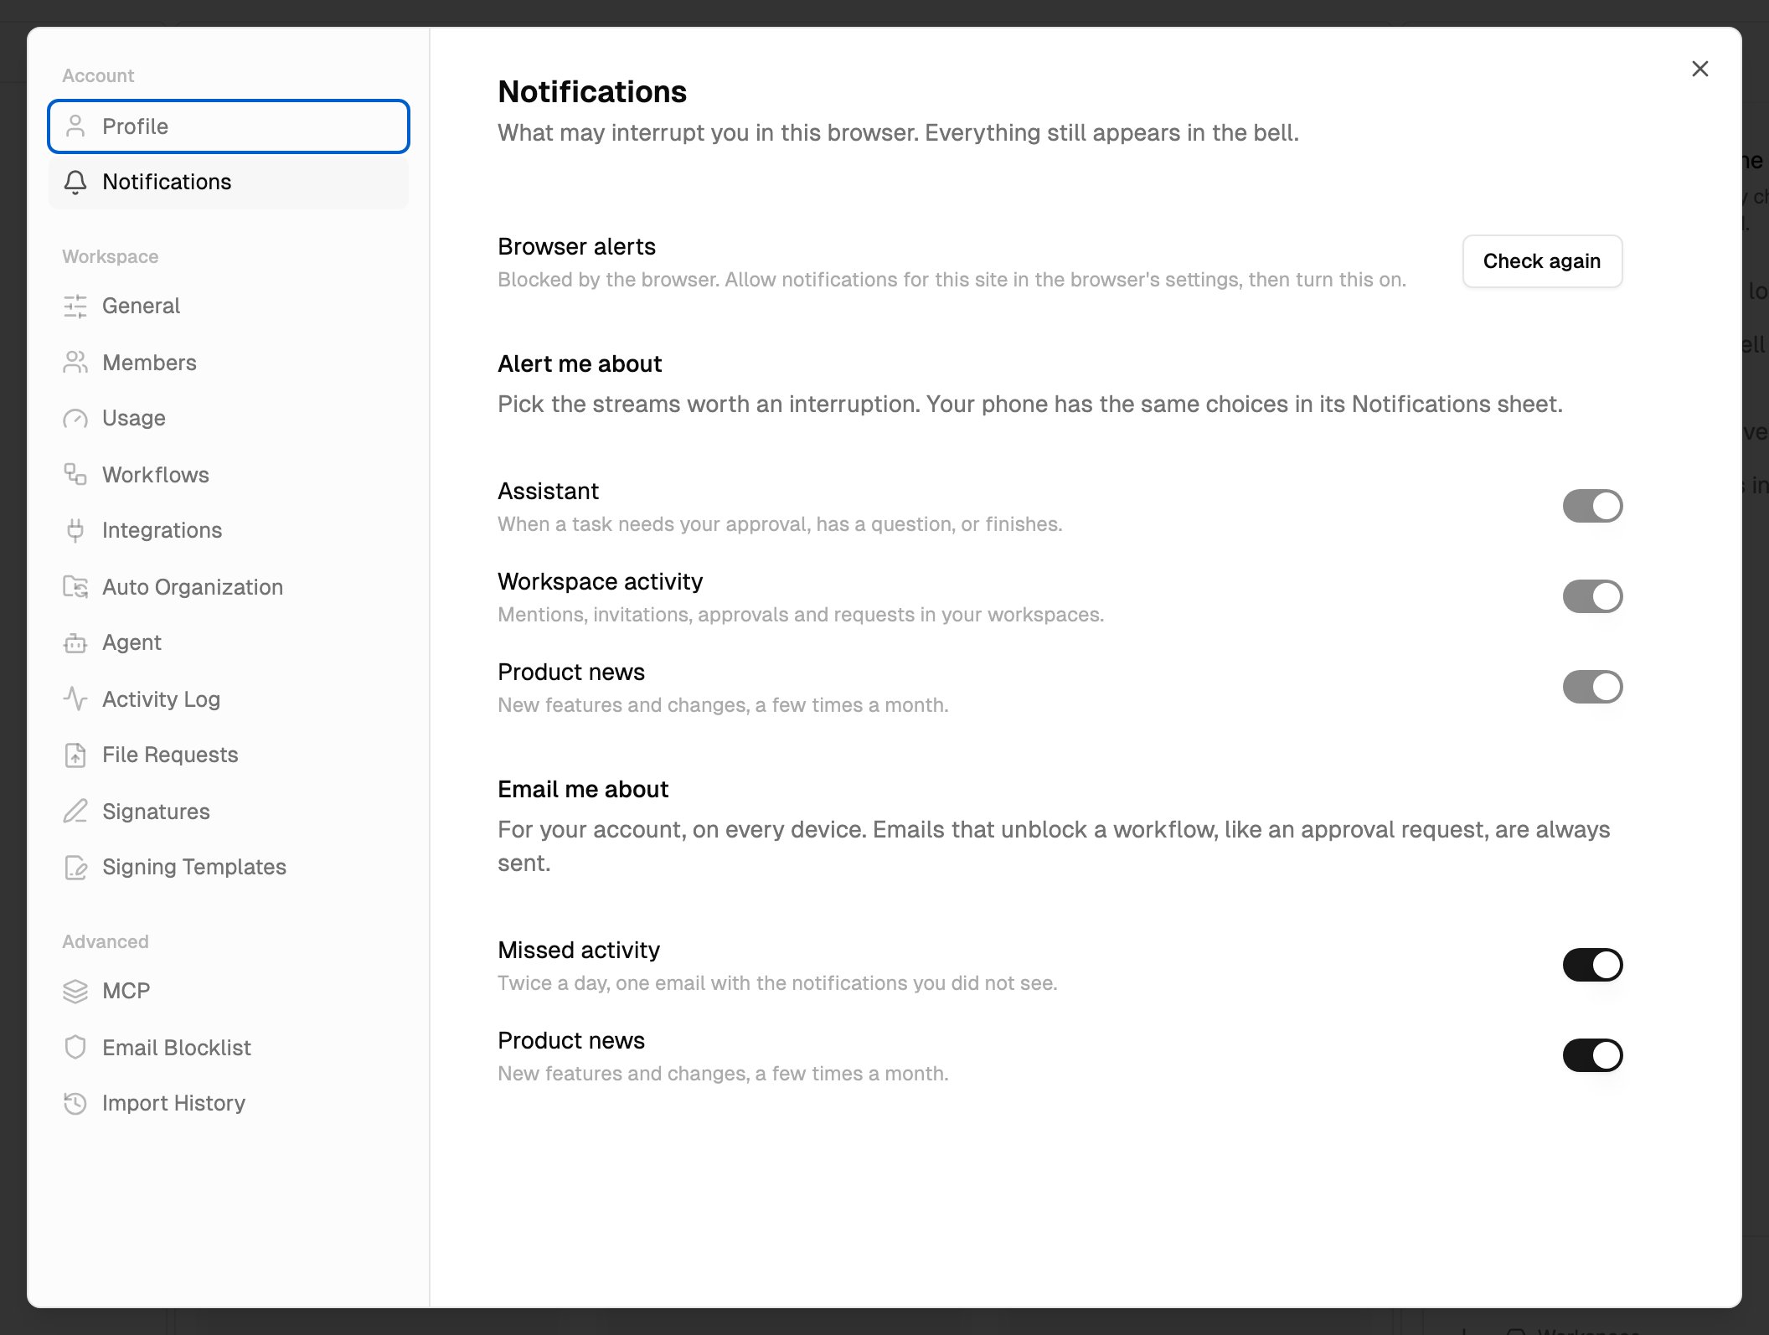1769x1335 pixels.
Task: Click the Usage gauge icon
Action: tap(75, 418)
